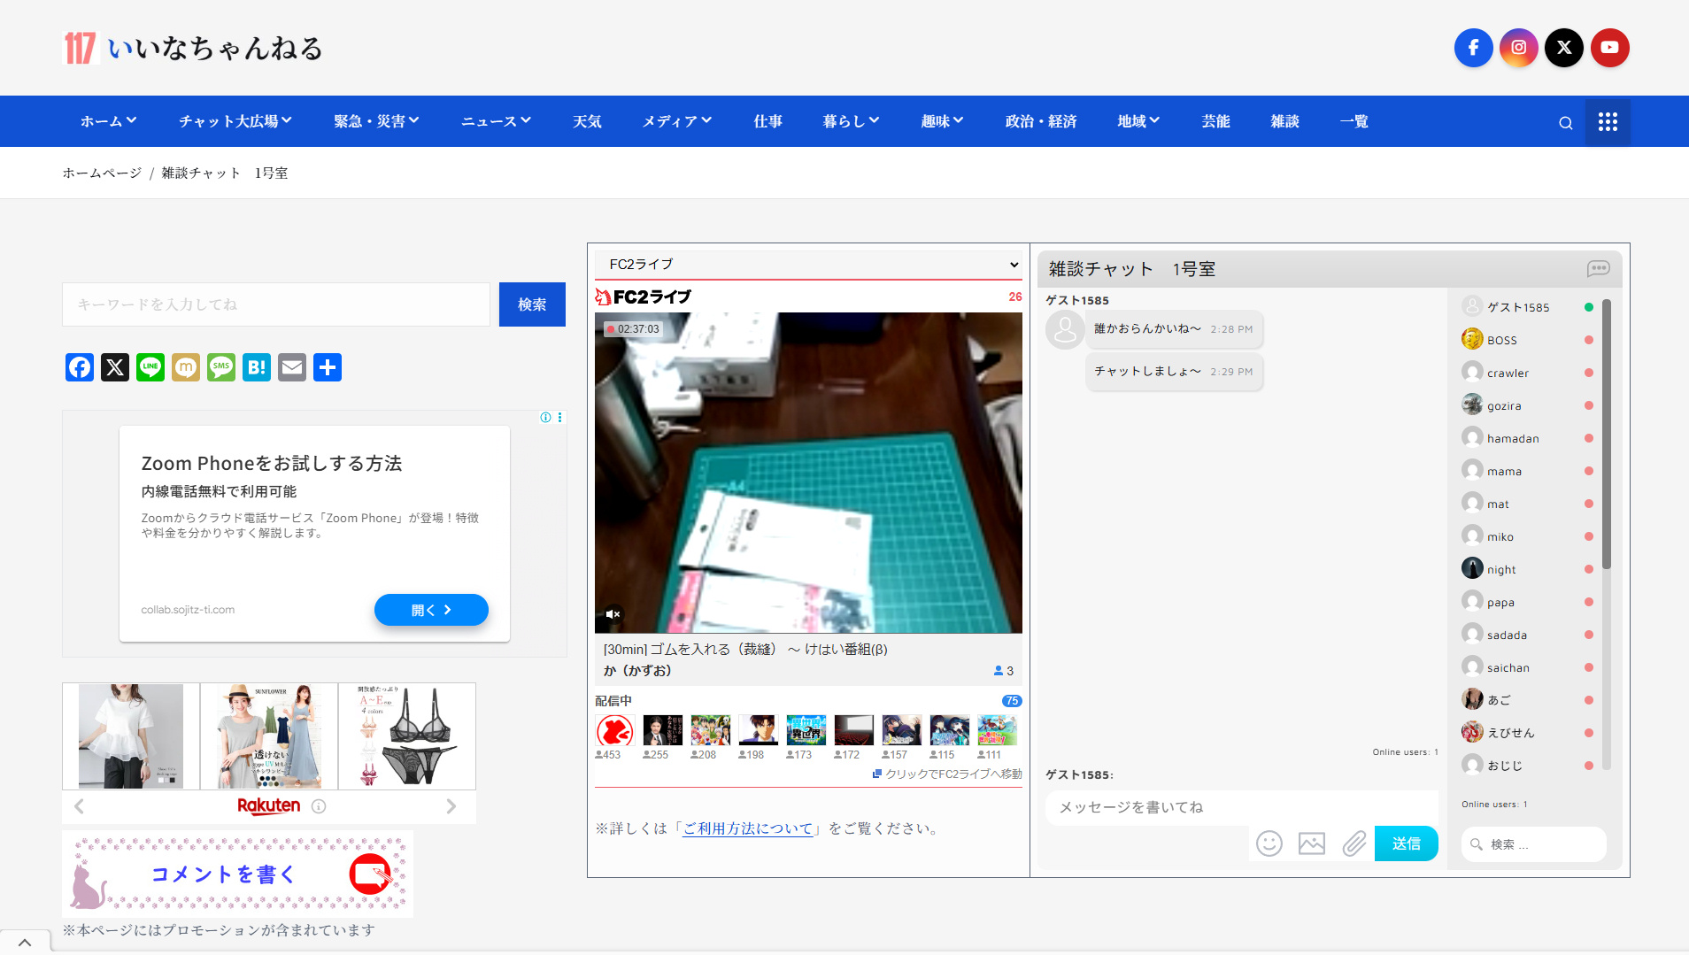Open Rakuten white blouse product thumbnail
1689x955 pixels.
[131, 736]
